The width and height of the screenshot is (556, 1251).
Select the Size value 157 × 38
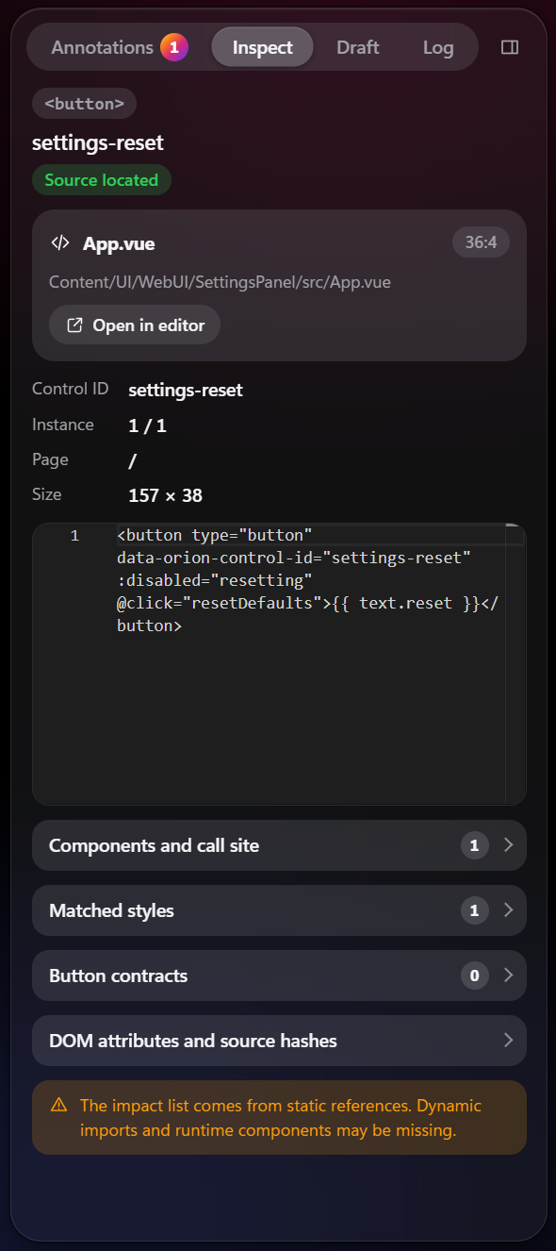click(x=165, y=495)
